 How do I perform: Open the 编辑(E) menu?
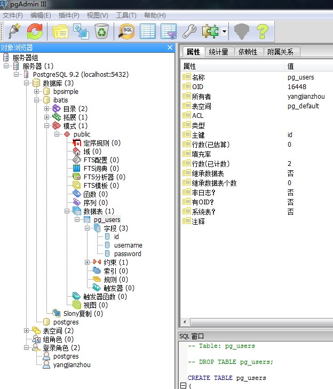(x=41, y=15)
